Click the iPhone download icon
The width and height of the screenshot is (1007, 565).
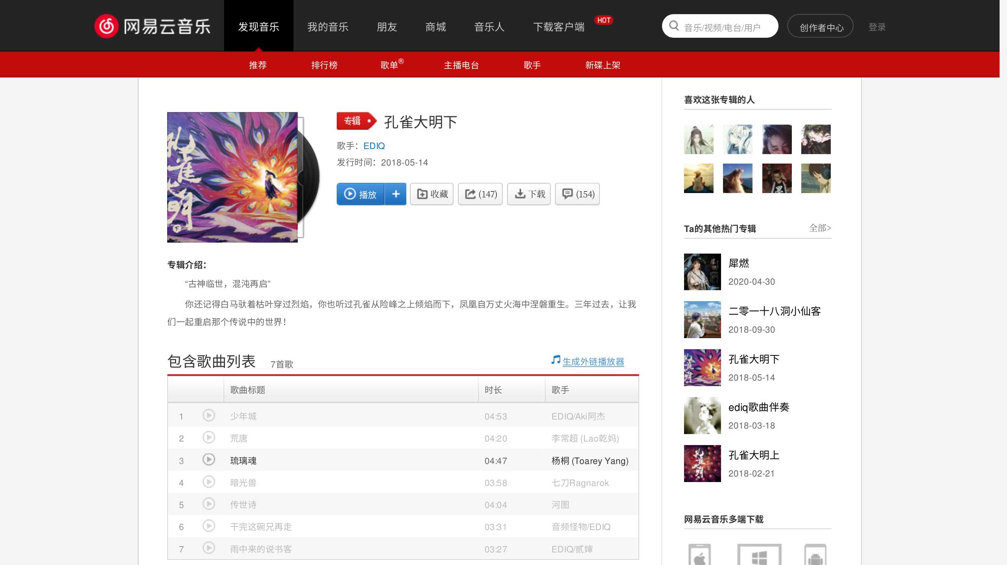[699, 555]
